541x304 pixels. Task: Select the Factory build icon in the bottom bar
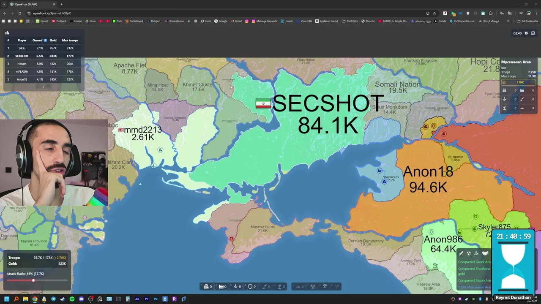[x=221, y=286]
